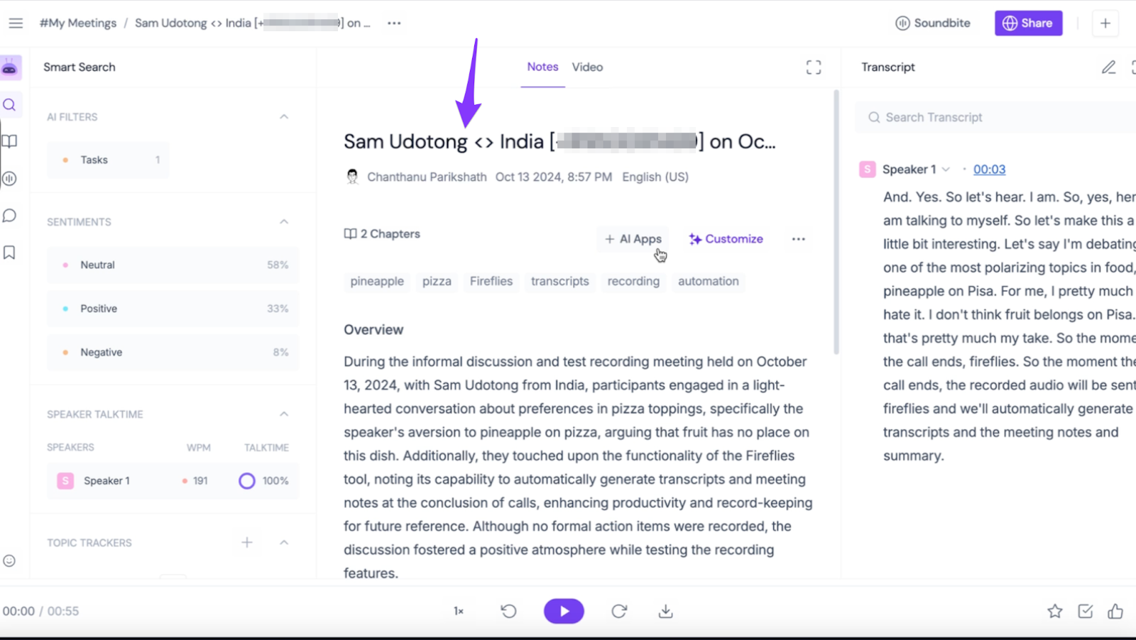
Task: Change the 1x playback speed
Action: click(459, 611)
